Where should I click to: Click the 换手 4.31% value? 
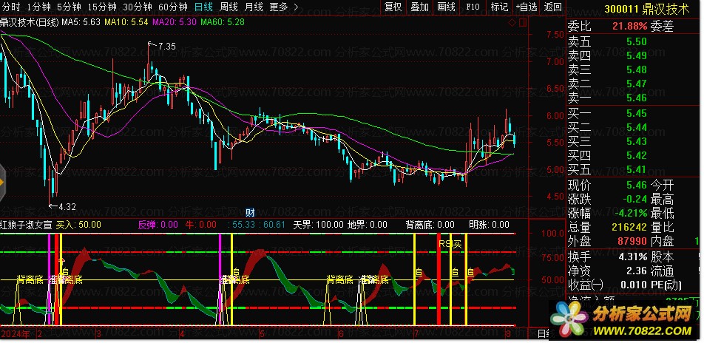(x=633, y=257)
